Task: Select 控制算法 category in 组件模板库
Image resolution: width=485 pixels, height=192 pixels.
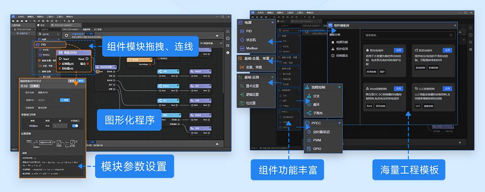Action: coord(340,55)
